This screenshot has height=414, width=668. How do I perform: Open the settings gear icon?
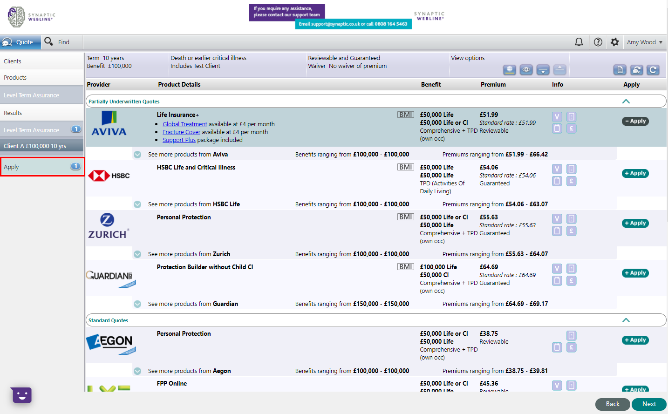click(x=615, y=42)
